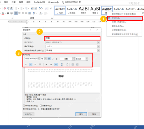
Task: Click decrease indent icon in dialog
Action: [73, 64]
